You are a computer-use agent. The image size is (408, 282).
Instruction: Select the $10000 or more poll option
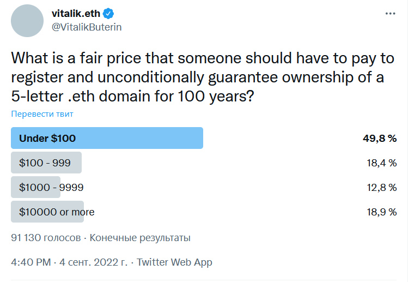click(57, 212)
